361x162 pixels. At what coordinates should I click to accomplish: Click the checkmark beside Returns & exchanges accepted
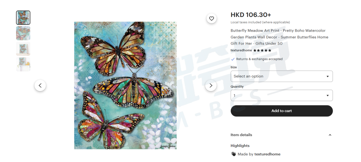(233, 59)
